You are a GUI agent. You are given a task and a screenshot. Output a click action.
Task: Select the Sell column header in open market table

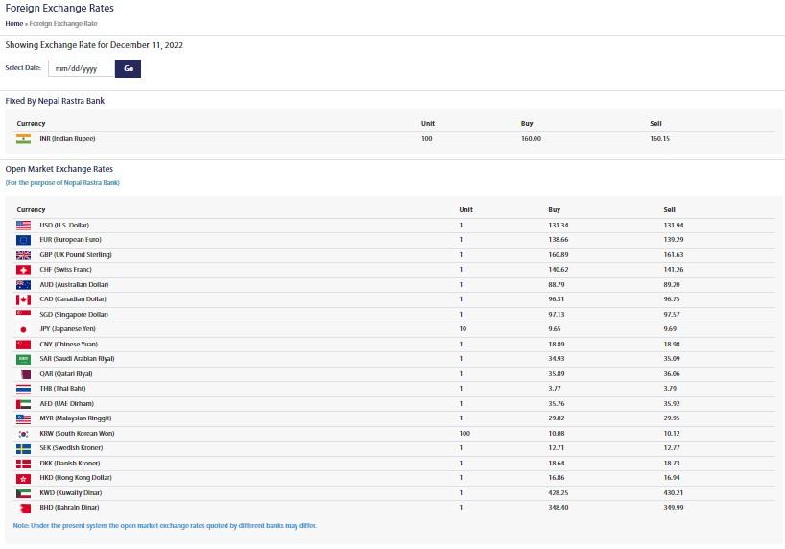(x=670, y=209)
